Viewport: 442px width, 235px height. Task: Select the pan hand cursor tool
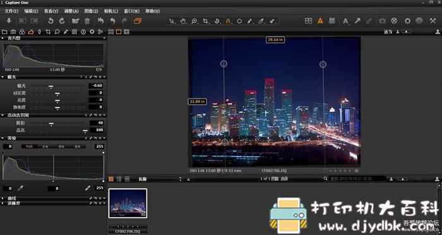183,21
